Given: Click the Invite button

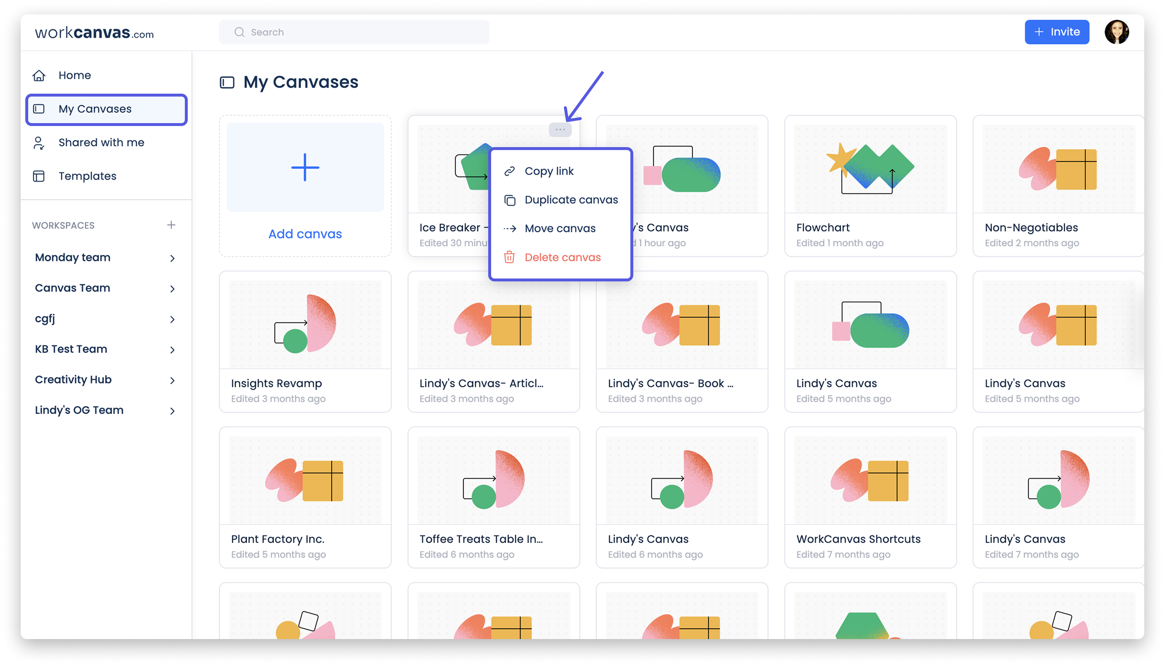Looking at the screenshot, I should point(1057,31).
